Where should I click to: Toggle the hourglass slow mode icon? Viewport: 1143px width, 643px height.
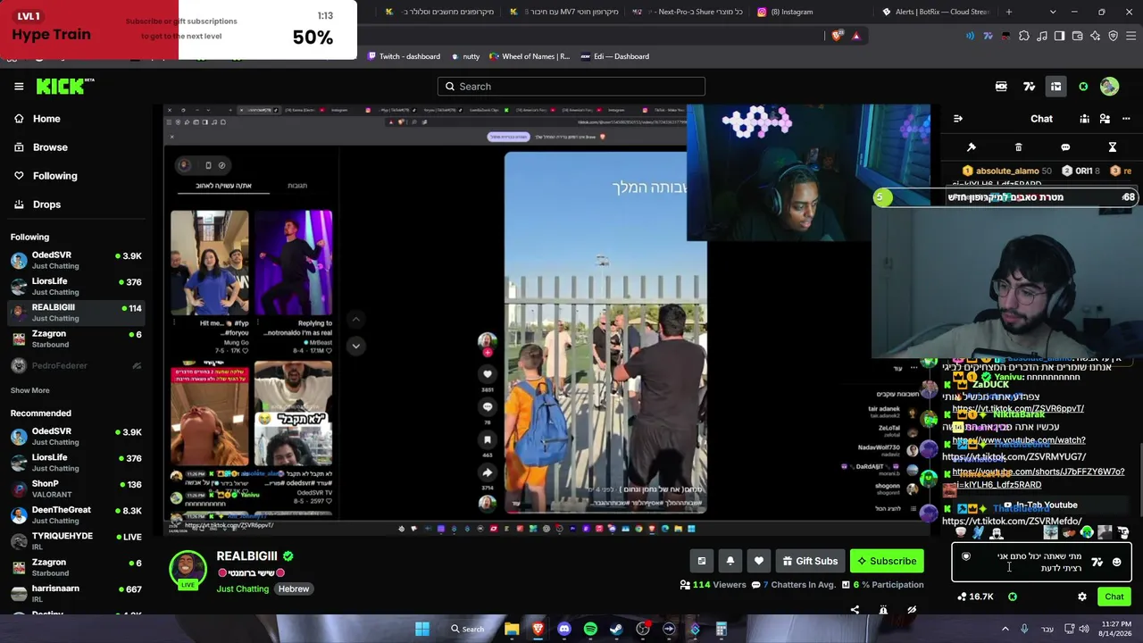[x=1113, y=147]
